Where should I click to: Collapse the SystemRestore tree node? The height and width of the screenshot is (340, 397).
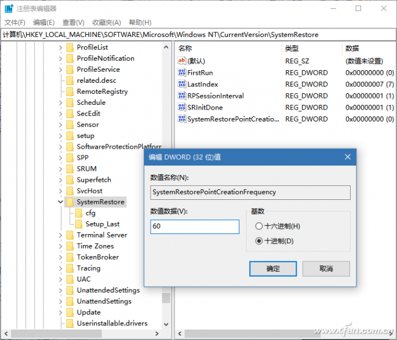tap(60, 202)
